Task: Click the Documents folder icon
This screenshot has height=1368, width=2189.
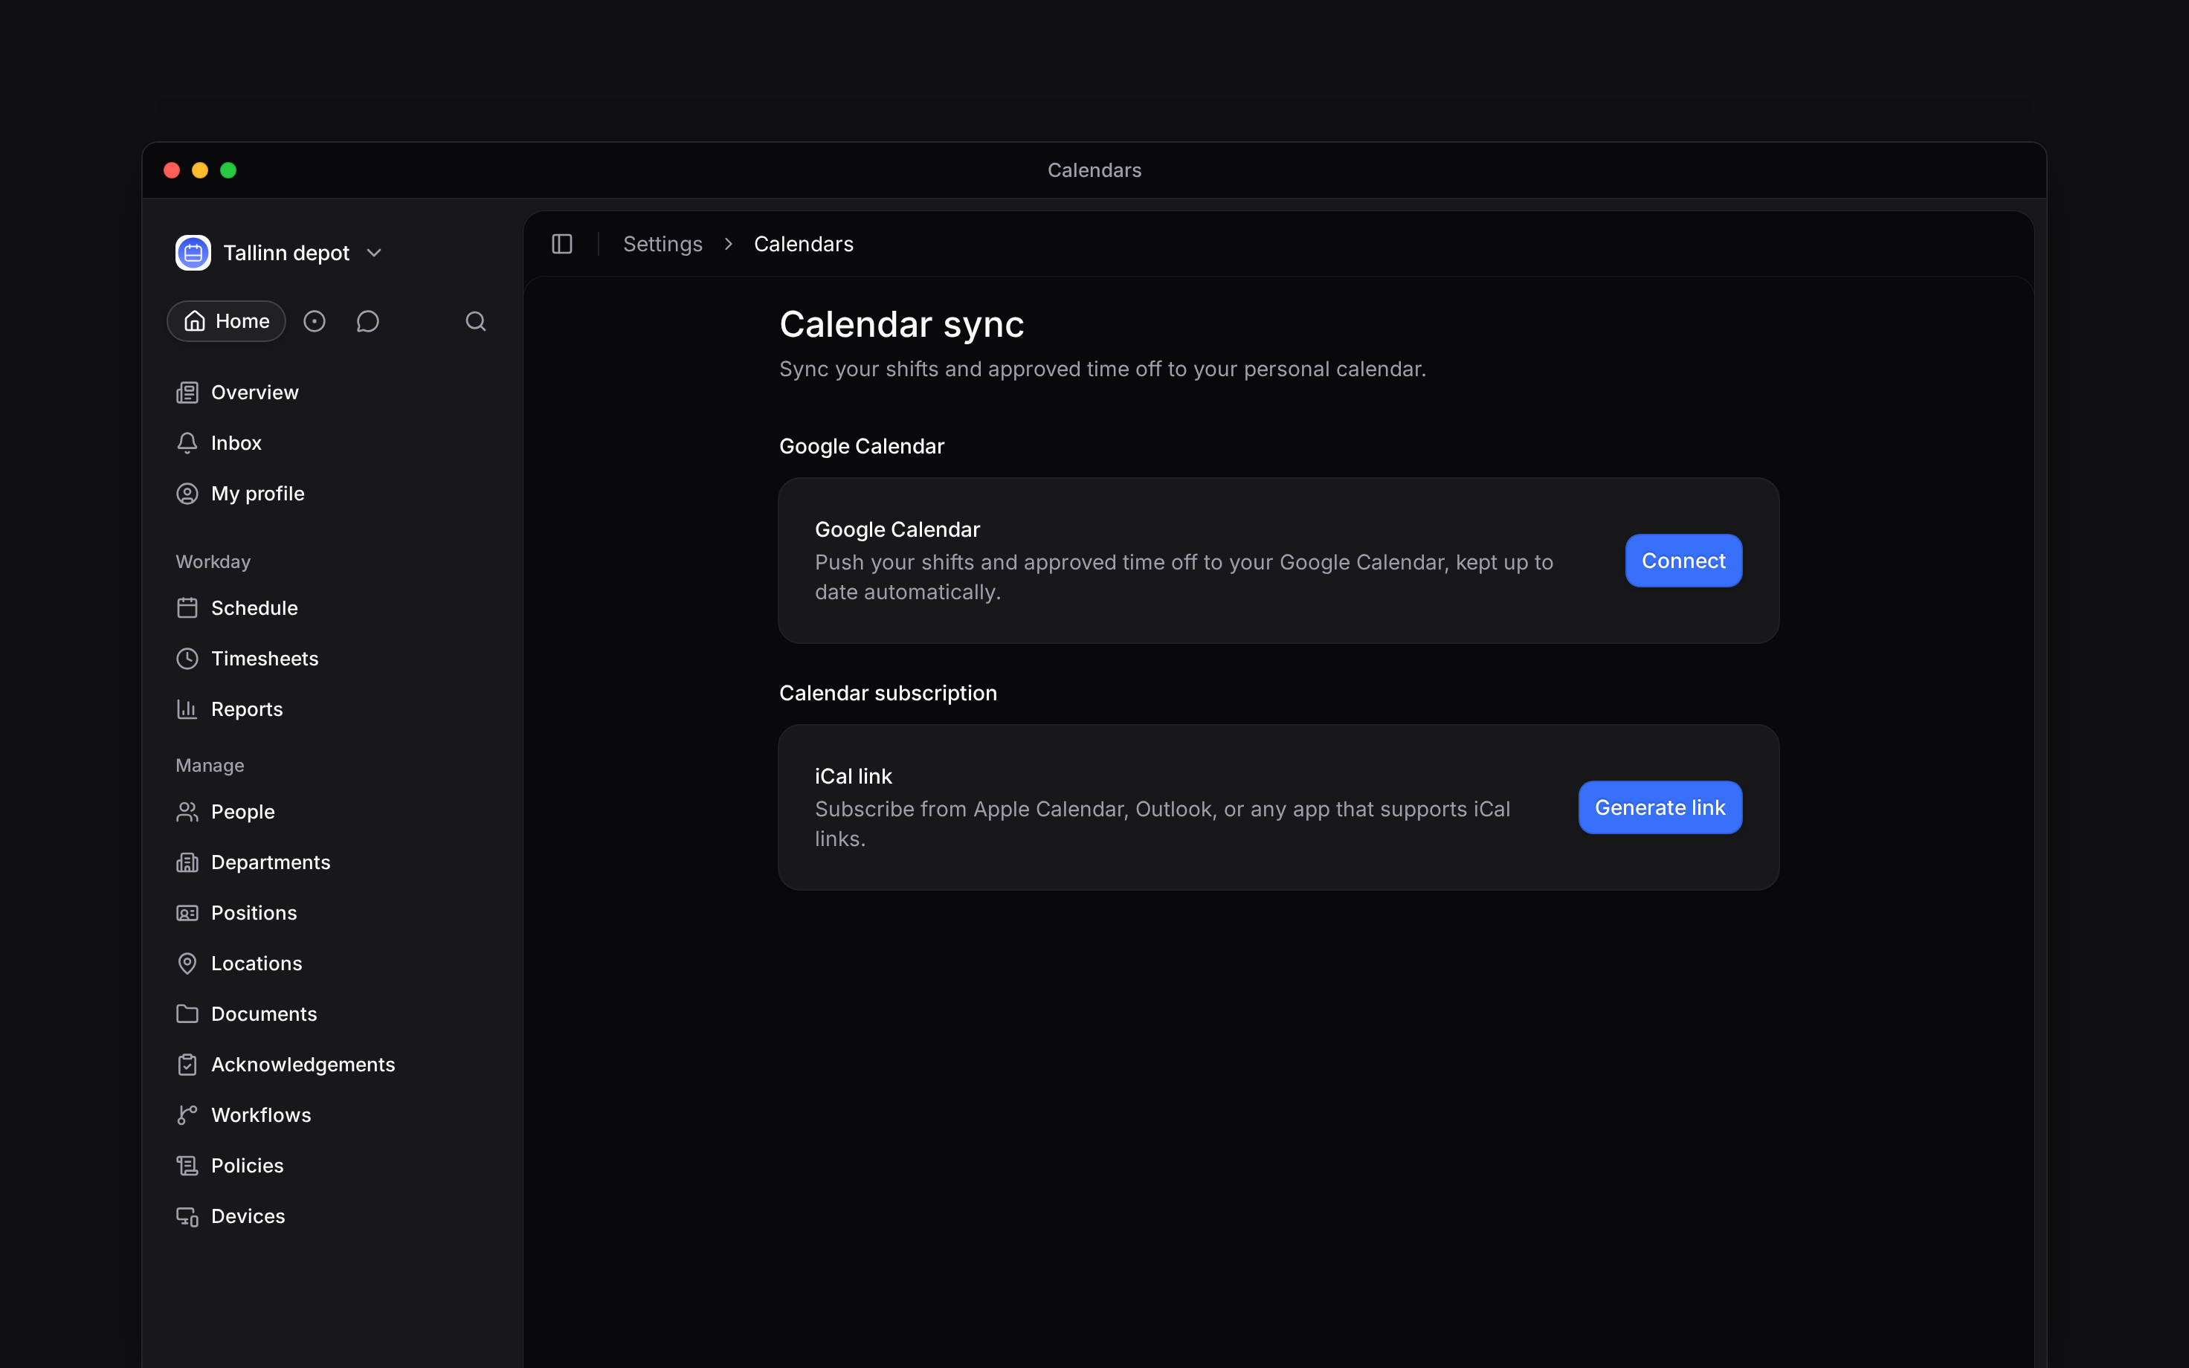Action: pos(187,1014)
